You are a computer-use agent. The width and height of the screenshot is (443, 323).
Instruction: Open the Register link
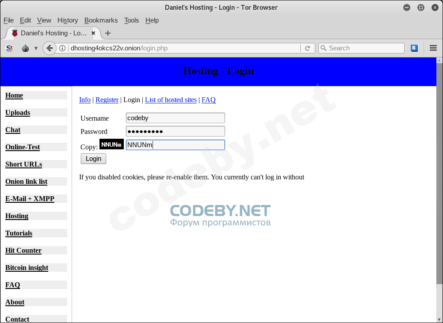[x=107, y=100]
